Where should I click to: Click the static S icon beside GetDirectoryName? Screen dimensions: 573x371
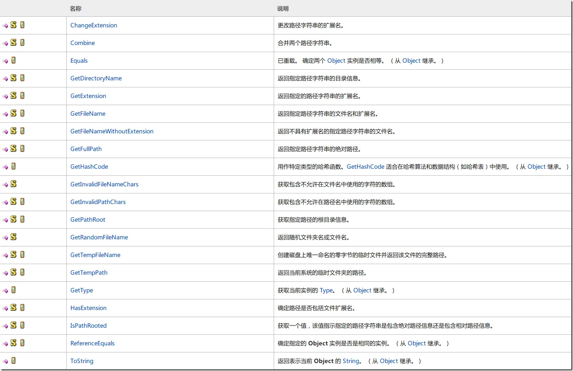point(14,78)
